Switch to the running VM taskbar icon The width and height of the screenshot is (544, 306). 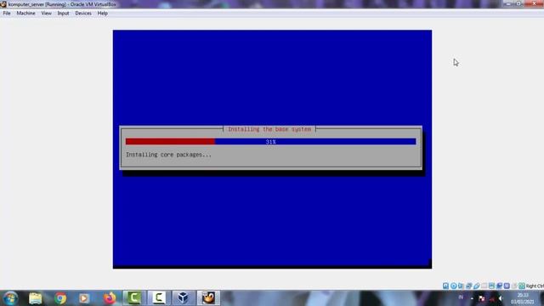tap(208, 297)
